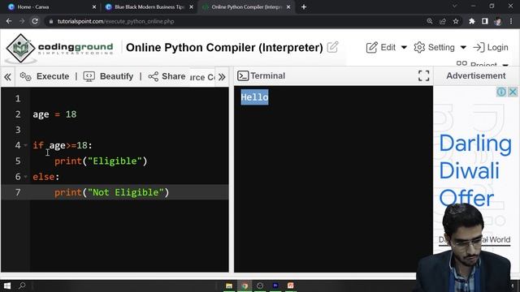Viewport: 520px width, 292px height.
Task: Click the pencil icon beside the title
Action: click(x=332, y=47)
